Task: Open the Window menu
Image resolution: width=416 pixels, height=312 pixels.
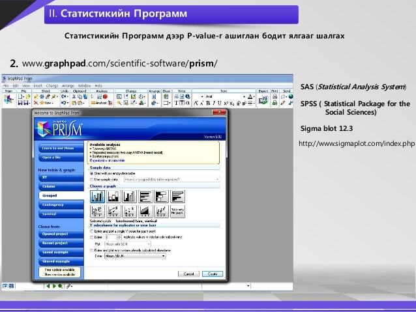Action: coord(85,86)
